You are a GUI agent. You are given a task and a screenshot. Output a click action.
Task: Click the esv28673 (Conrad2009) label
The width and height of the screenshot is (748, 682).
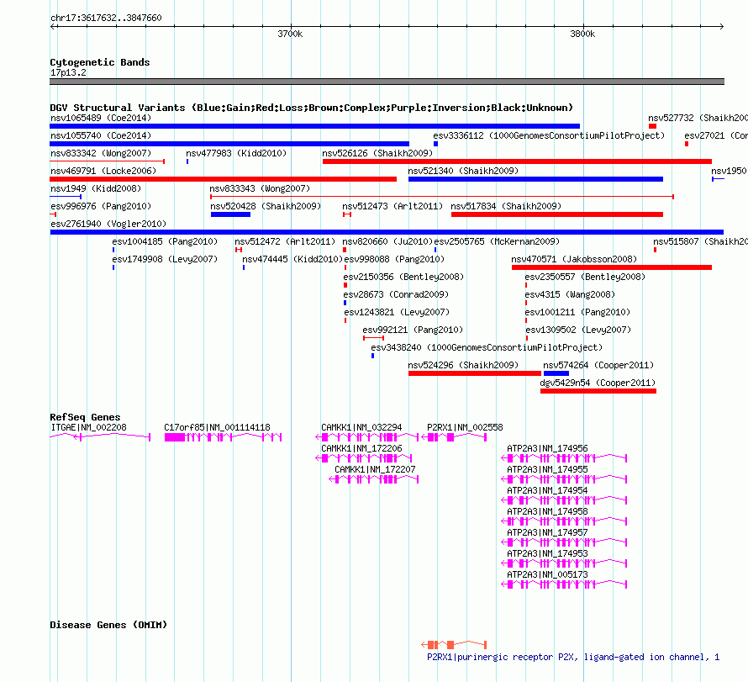[x=396, y=294]
